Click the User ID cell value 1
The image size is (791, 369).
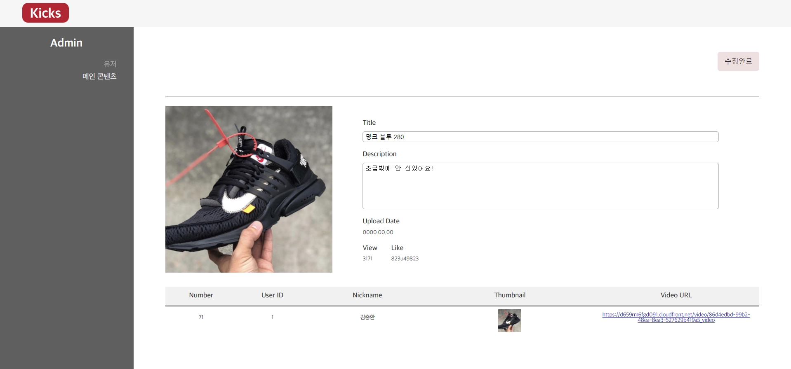coord(272,317)
